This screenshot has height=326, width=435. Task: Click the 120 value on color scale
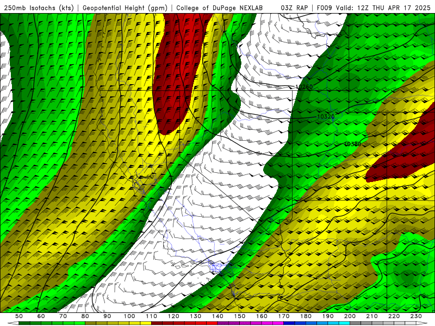click(173, 316)
